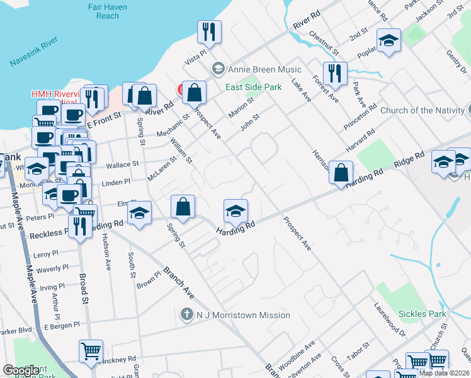Click the Woodbine Ave street label
Screen dimensions: 471x378
[297, 356]
